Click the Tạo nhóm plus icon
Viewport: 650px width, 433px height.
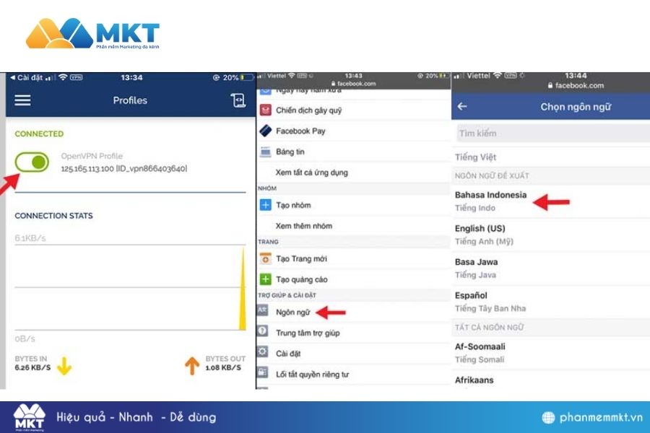[x=265, y=205]
